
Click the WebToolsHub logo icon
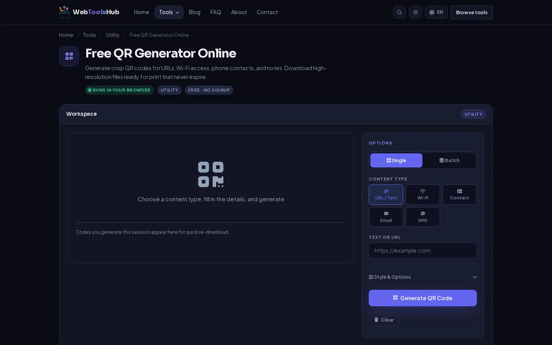pyautogui.click(x=64, y=12)
